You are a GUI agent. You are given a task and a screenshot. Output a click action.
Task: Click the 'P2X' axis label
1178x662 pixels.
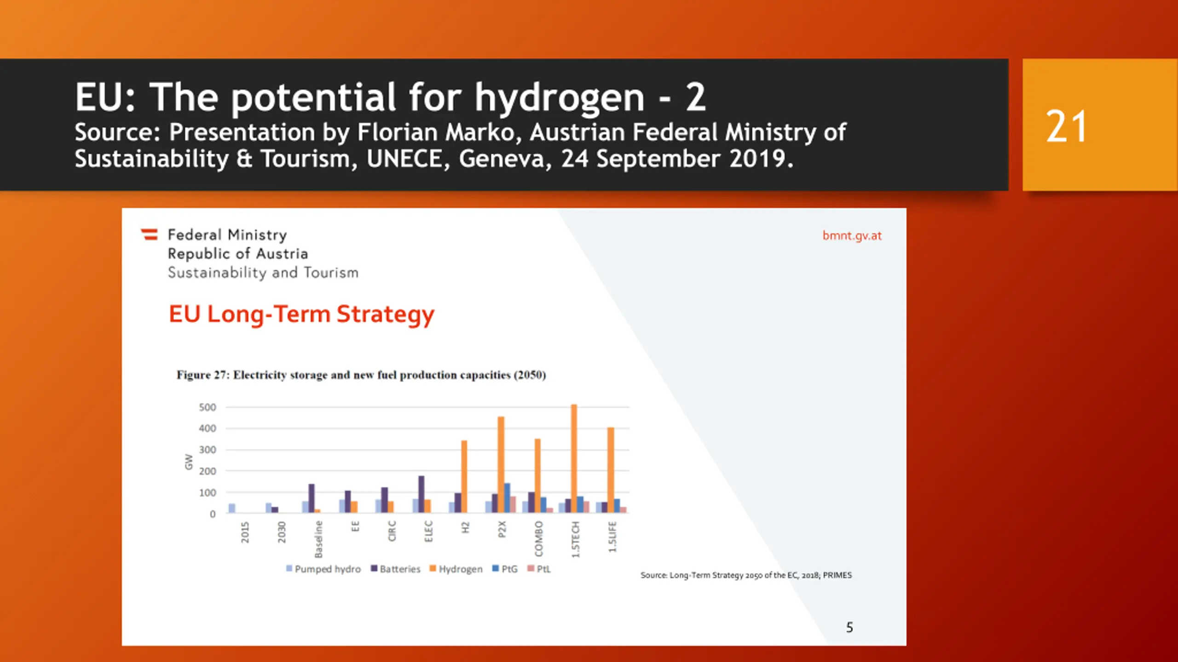coord(502,529)
